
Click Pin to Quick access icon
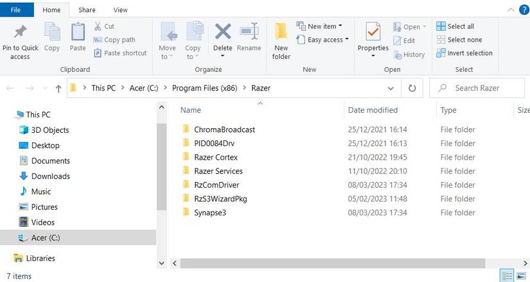[21, 31]
